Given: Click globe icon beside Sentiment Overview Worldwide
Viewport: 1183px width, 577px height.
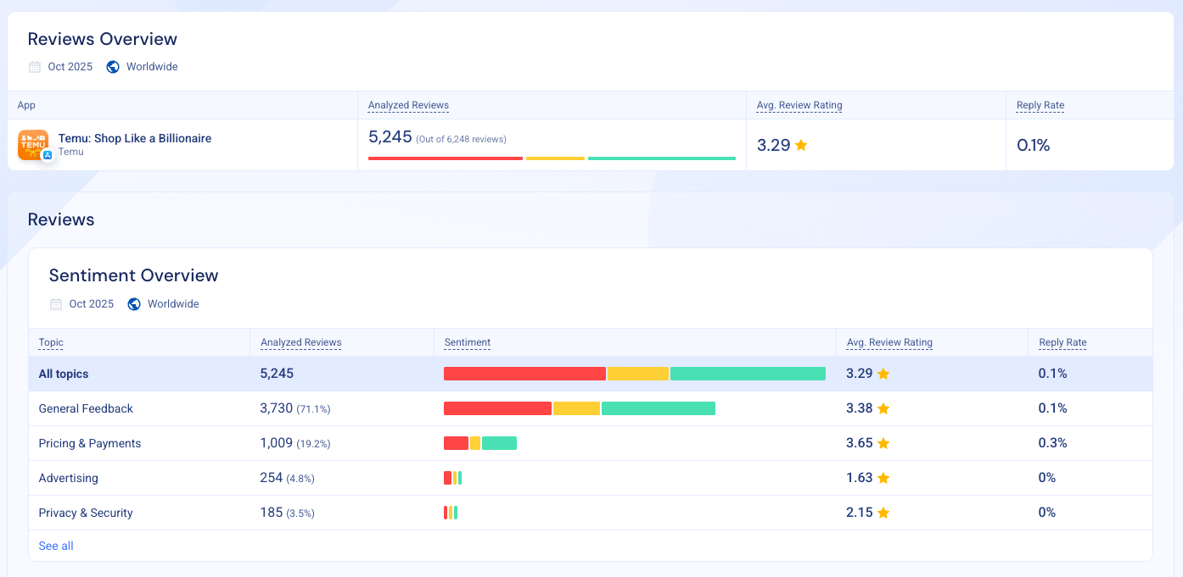Looking at the screenshot, I should pos(134,304).
